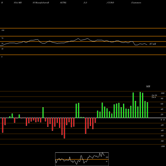The height and width of the screenshot is (166, 166).
Task: Click the 'SI & MR' header label
Action: coord(18,3)
